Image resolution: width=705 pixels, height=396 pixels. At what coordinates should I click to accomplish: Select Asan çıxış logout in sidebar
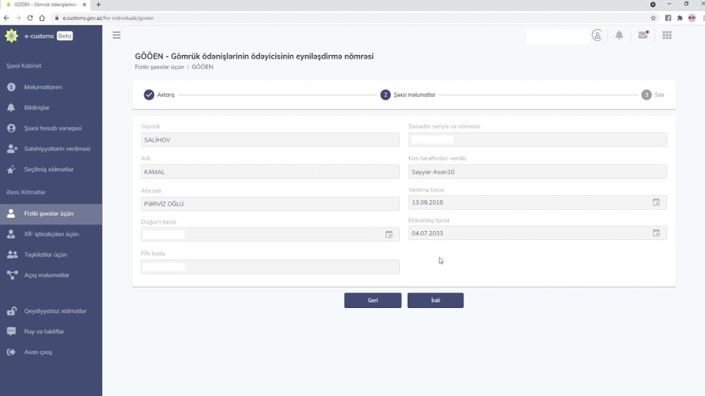(x=38, y=352)
